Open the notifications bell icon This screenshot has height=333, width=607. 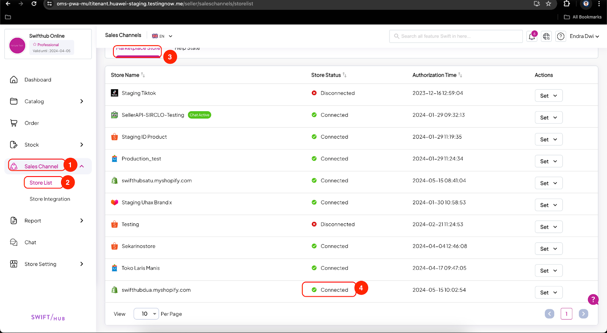[532, 36]
